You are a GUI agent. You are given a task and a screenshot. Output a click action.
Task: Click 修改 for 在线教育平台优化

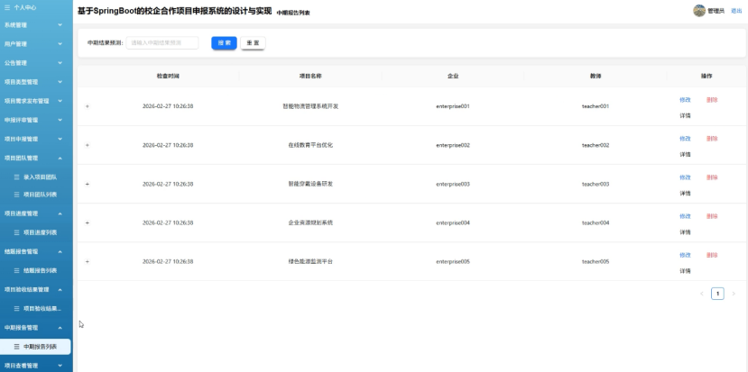[x=685, y=139]
